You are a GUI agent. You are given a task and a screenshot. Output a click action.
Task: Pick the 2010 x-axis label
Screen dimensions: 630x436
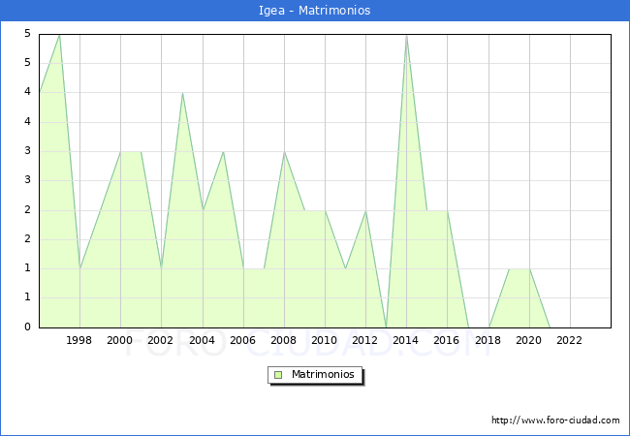324,340
